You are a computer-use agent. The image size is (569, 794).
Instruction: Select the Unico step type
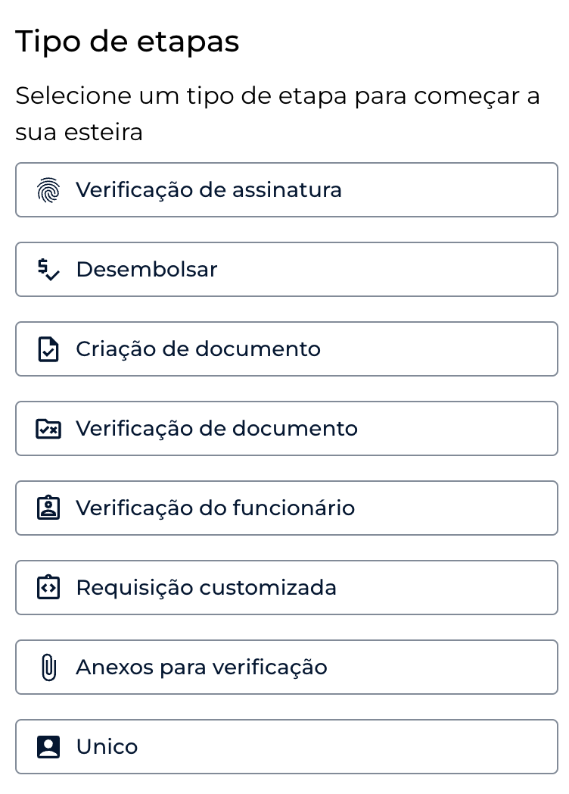[286, 747]
